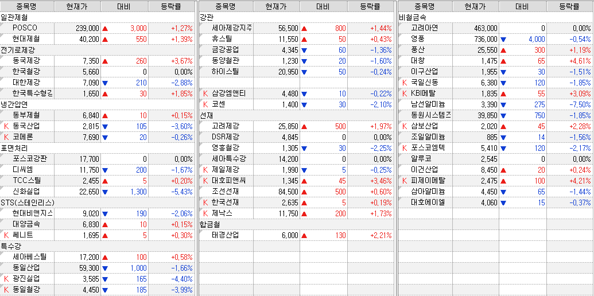Select the DSR제강 stock name
This screenshot has height=296, width=594.
[x=226, y=137]
